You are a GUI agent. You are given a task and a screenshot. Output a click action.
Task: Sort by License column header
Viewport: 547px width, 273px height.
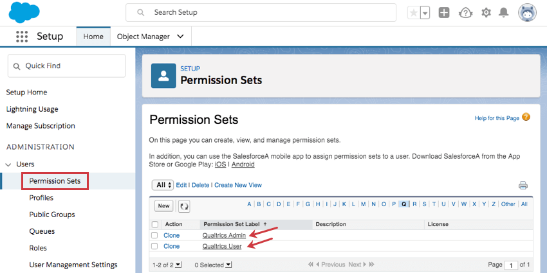(438, 224)
